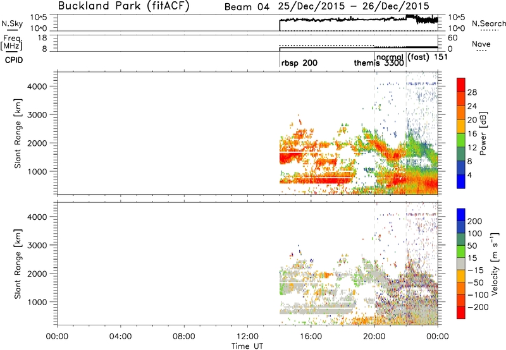Click the red segment of Power colorbar

point(461,85)
